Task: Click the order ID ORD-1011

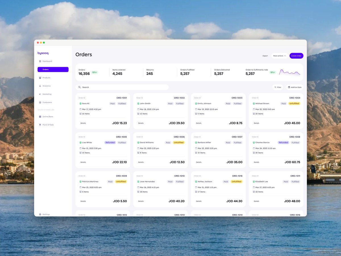Action: click(295, 176)
